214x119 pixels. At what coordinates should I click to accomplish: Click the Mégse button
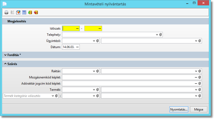point(199,109)
